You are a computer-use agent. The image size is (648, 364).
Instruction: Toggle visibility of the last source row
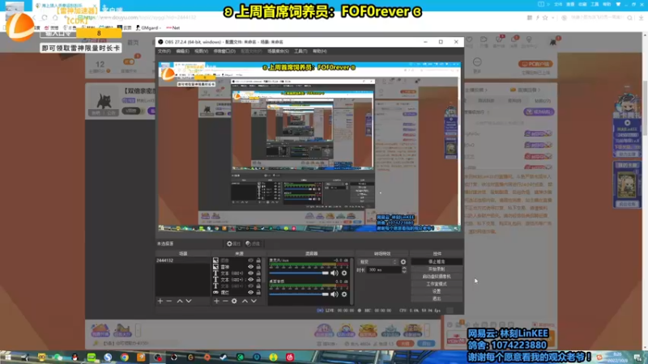250,292
